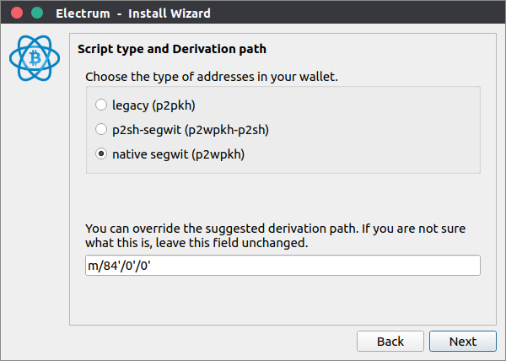Click the derivation path override hint text
The height and width of the screenshot is (361, 506).
pyautogui.click(x=275, y=235)
